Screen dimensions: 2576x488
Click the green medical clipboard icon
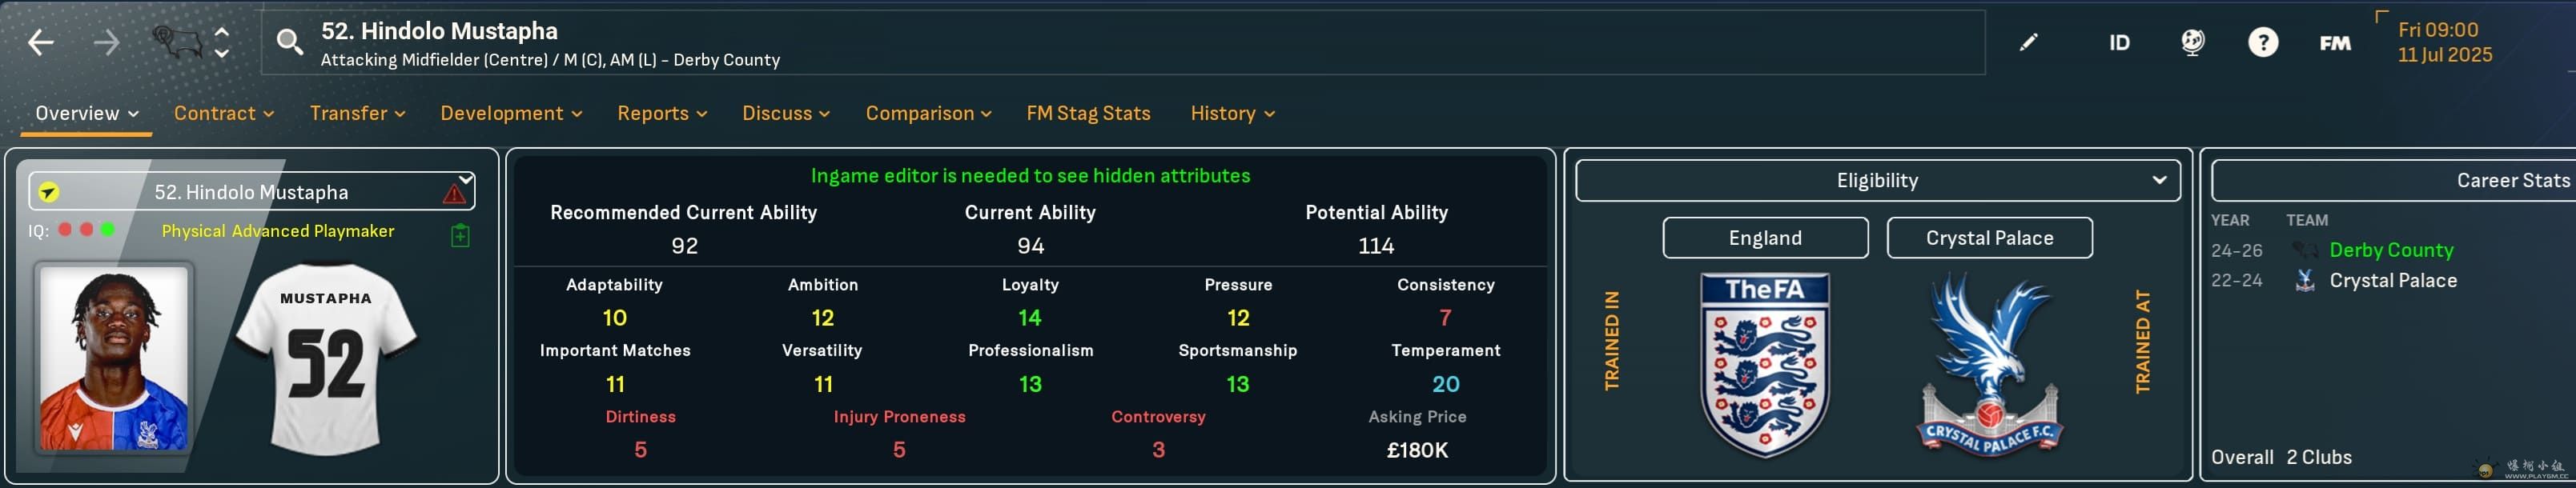click(460, 236)
